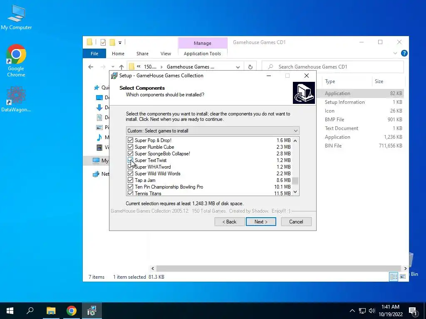Viewport: 426px width, 319px height.
Task: Open the Custom: Select games dropdown
Action: point(213,131)
